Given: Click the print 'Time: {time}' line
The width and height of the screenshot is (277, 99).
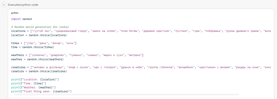Looking at the screenshot, I should (28, 83).
